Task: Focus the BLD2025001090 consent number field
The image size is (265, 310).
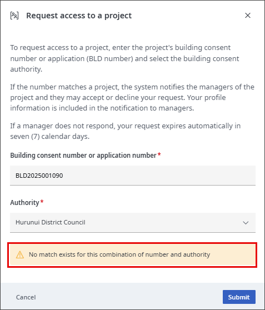Action: coord(133,176)
